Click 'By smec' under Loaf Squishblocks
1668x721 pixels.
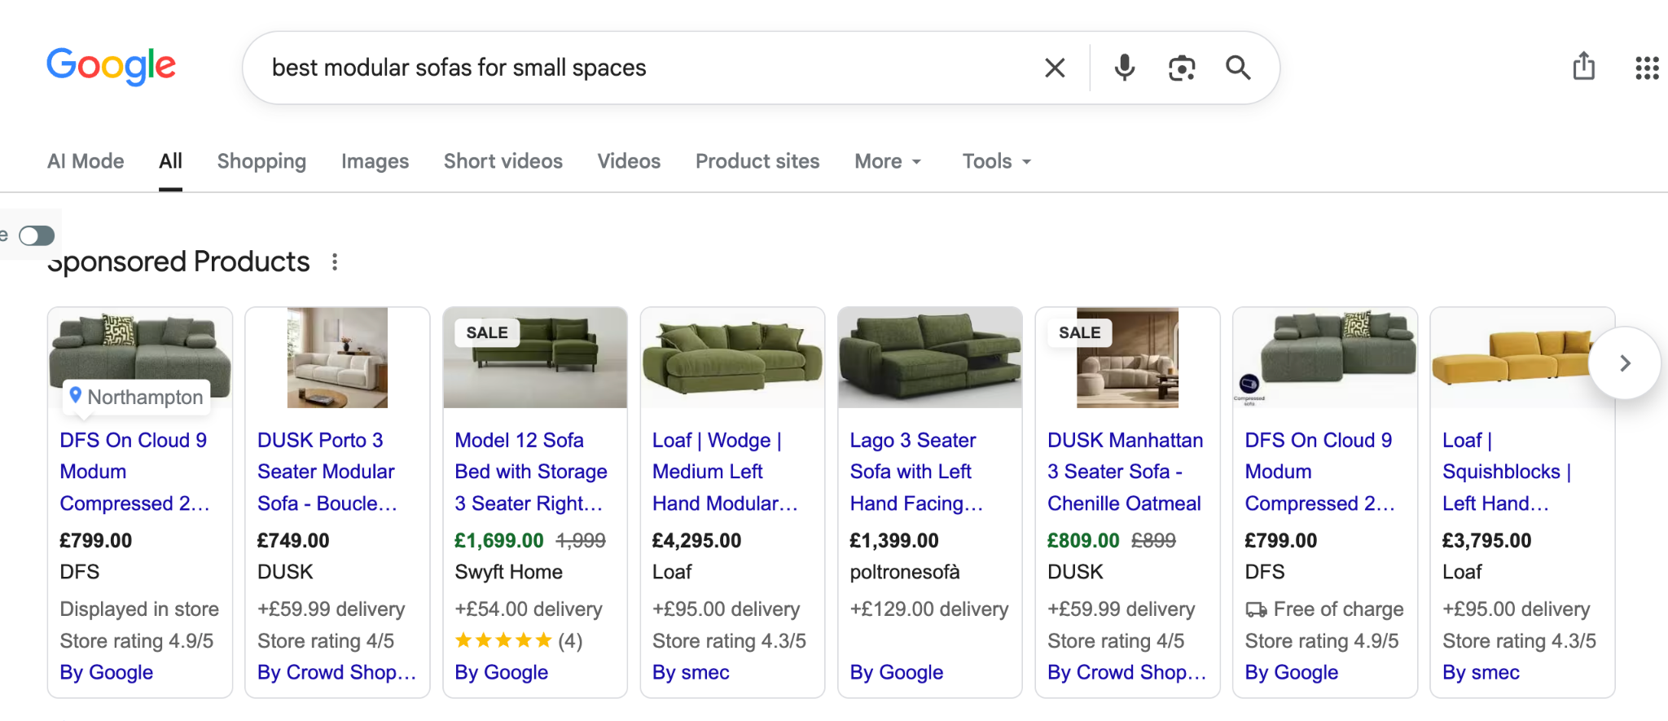pos(1481,672)
